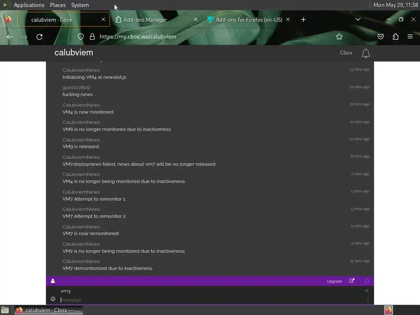Click message "VM7 demonitorized due to inactiveness."

108,268
